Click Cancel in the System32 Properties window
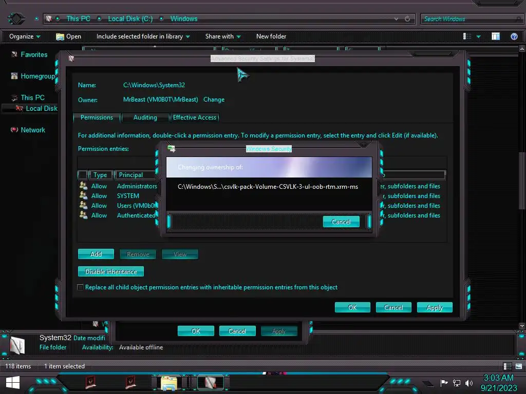 (237, 331)
